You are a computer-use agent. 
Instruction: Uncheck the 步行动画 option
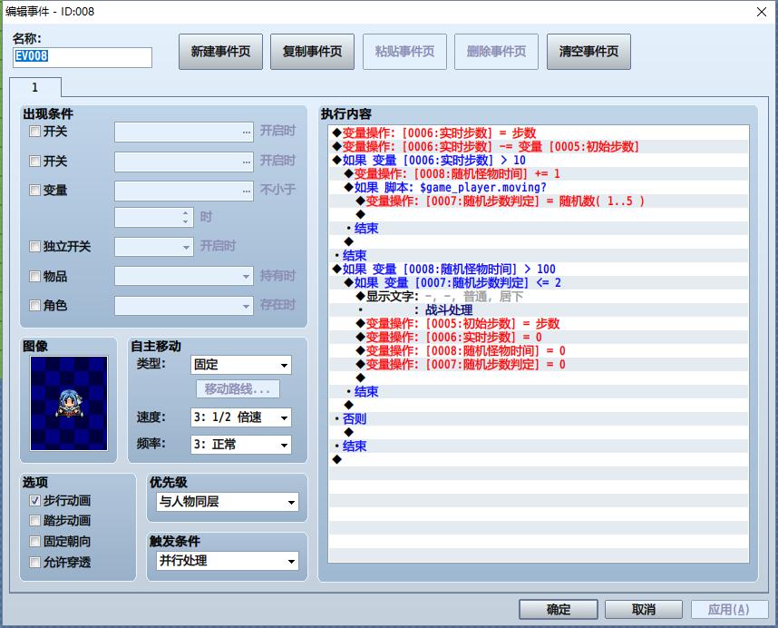(x=34, y=500)
